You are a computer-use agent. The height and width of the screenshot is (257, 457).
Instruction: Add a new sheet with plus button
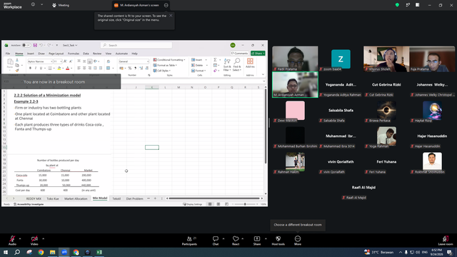tap(155, 198)
